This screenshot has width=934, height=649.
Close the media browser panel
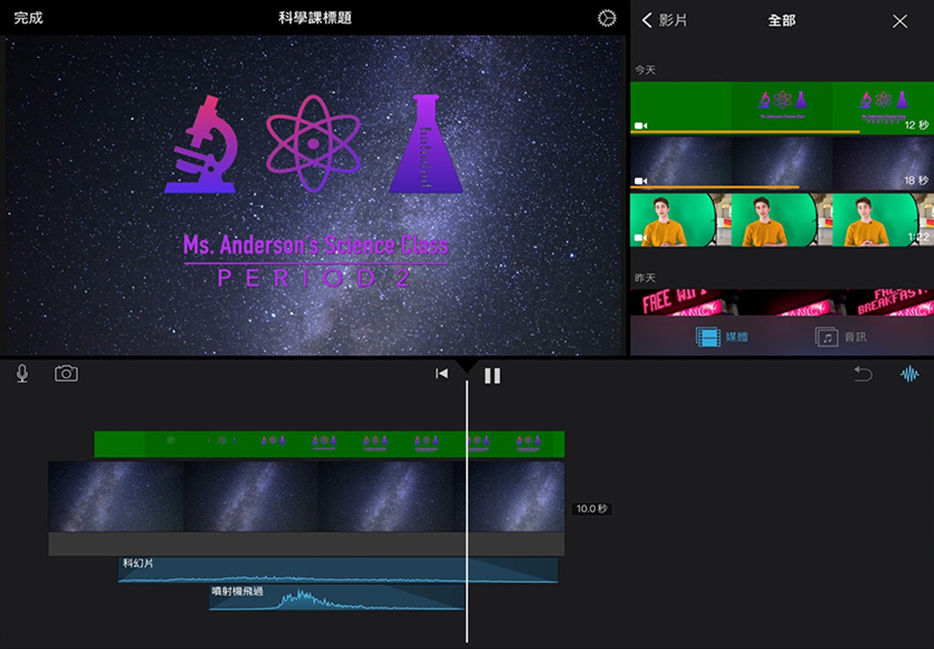coord(900,22)
